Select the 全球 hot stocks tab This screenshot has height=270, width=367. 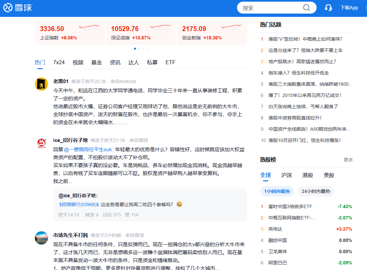266,175
